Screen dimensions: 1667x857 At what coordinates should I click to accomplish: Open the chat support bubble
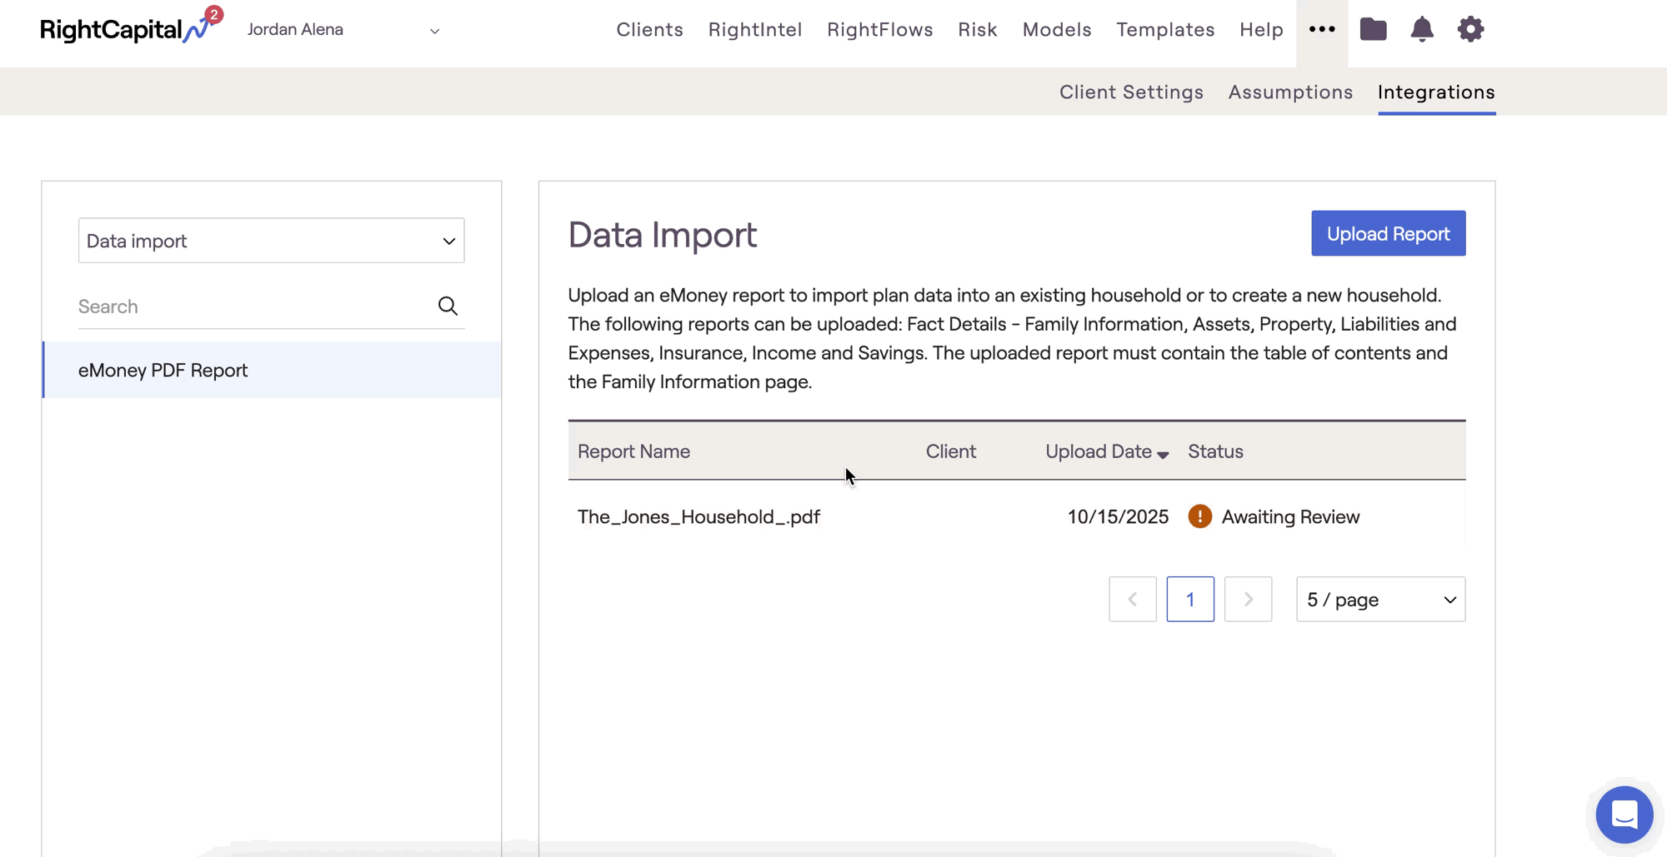click(x=1624, y=814)
